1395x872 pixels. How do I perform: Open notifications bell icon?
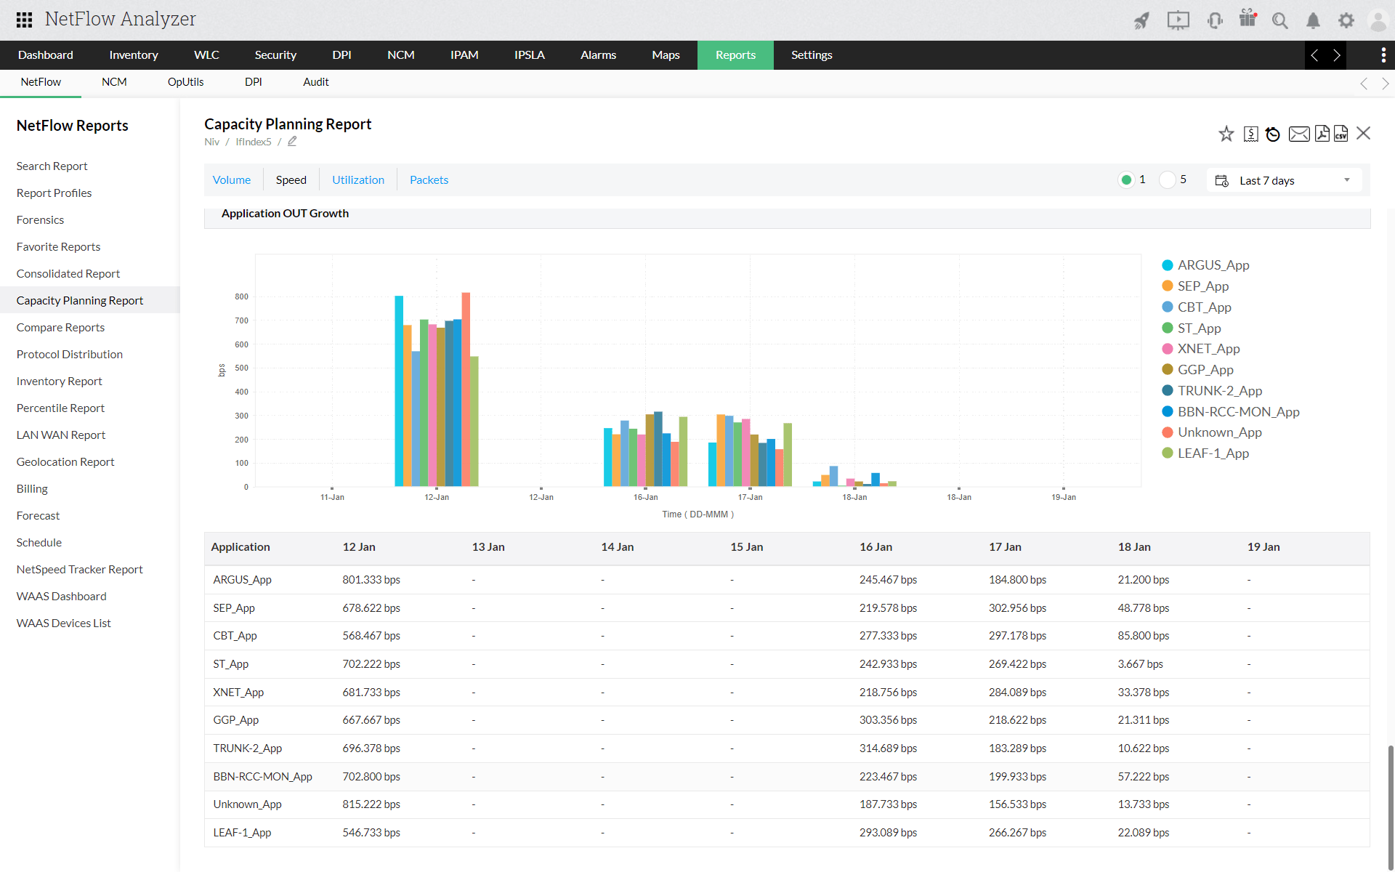(1313, 20)
